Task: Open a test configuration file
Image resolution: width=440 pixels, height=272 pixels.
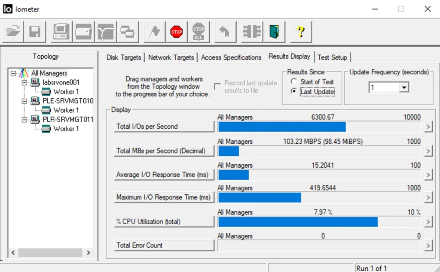Action: 13,32
